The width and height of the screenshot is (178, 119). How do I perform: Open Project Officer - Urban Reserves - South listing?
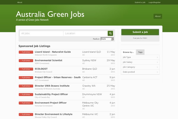58,77
